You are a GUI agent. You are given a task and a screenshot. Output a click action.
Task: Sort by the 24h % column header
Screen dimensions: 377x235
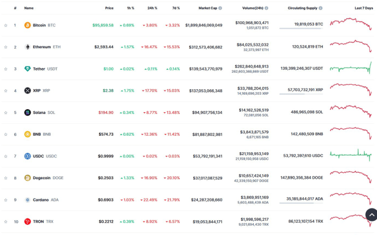152,8
